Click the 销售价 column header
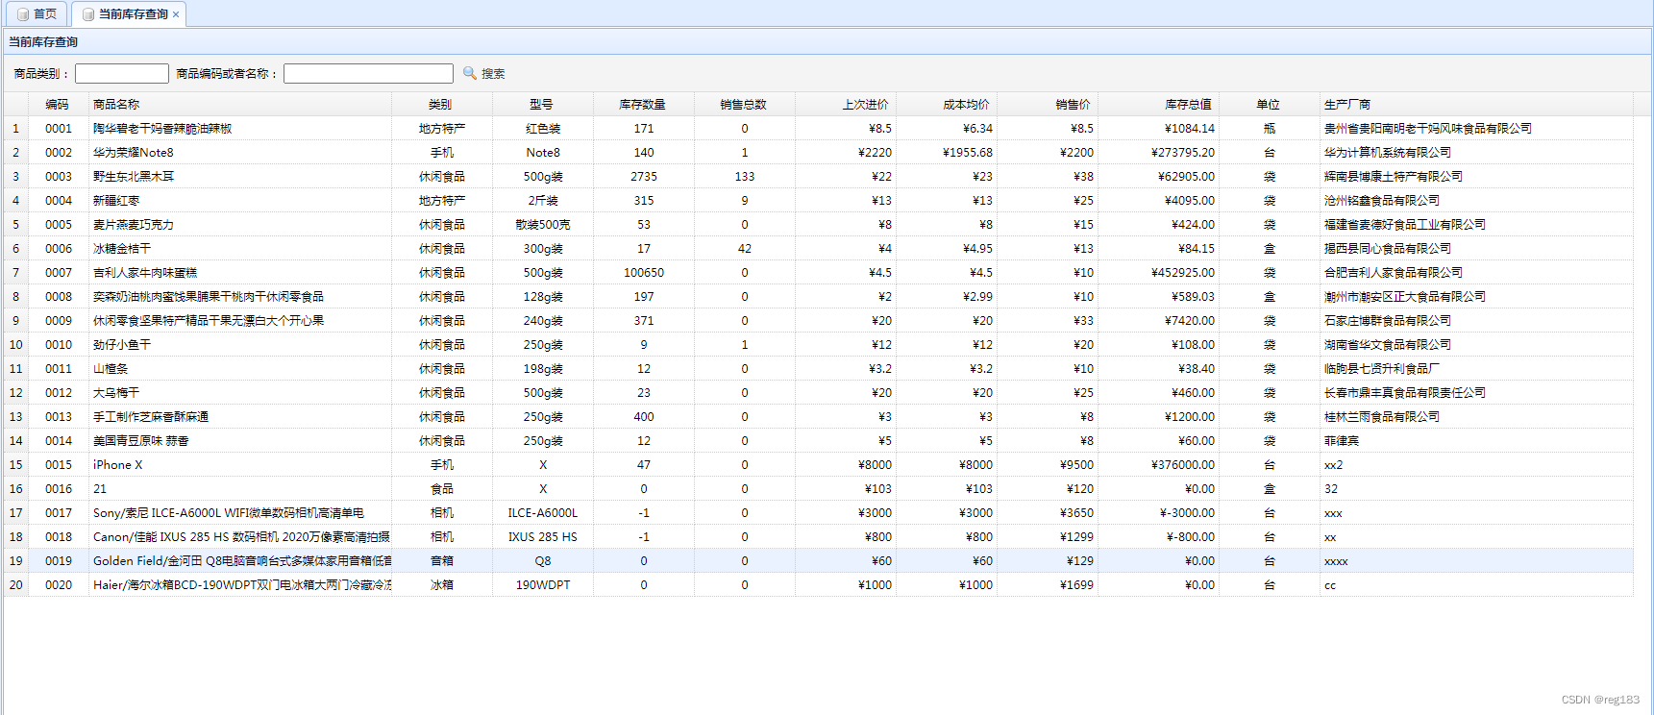Screen dimensions: 1654x715 [1047, 104]
